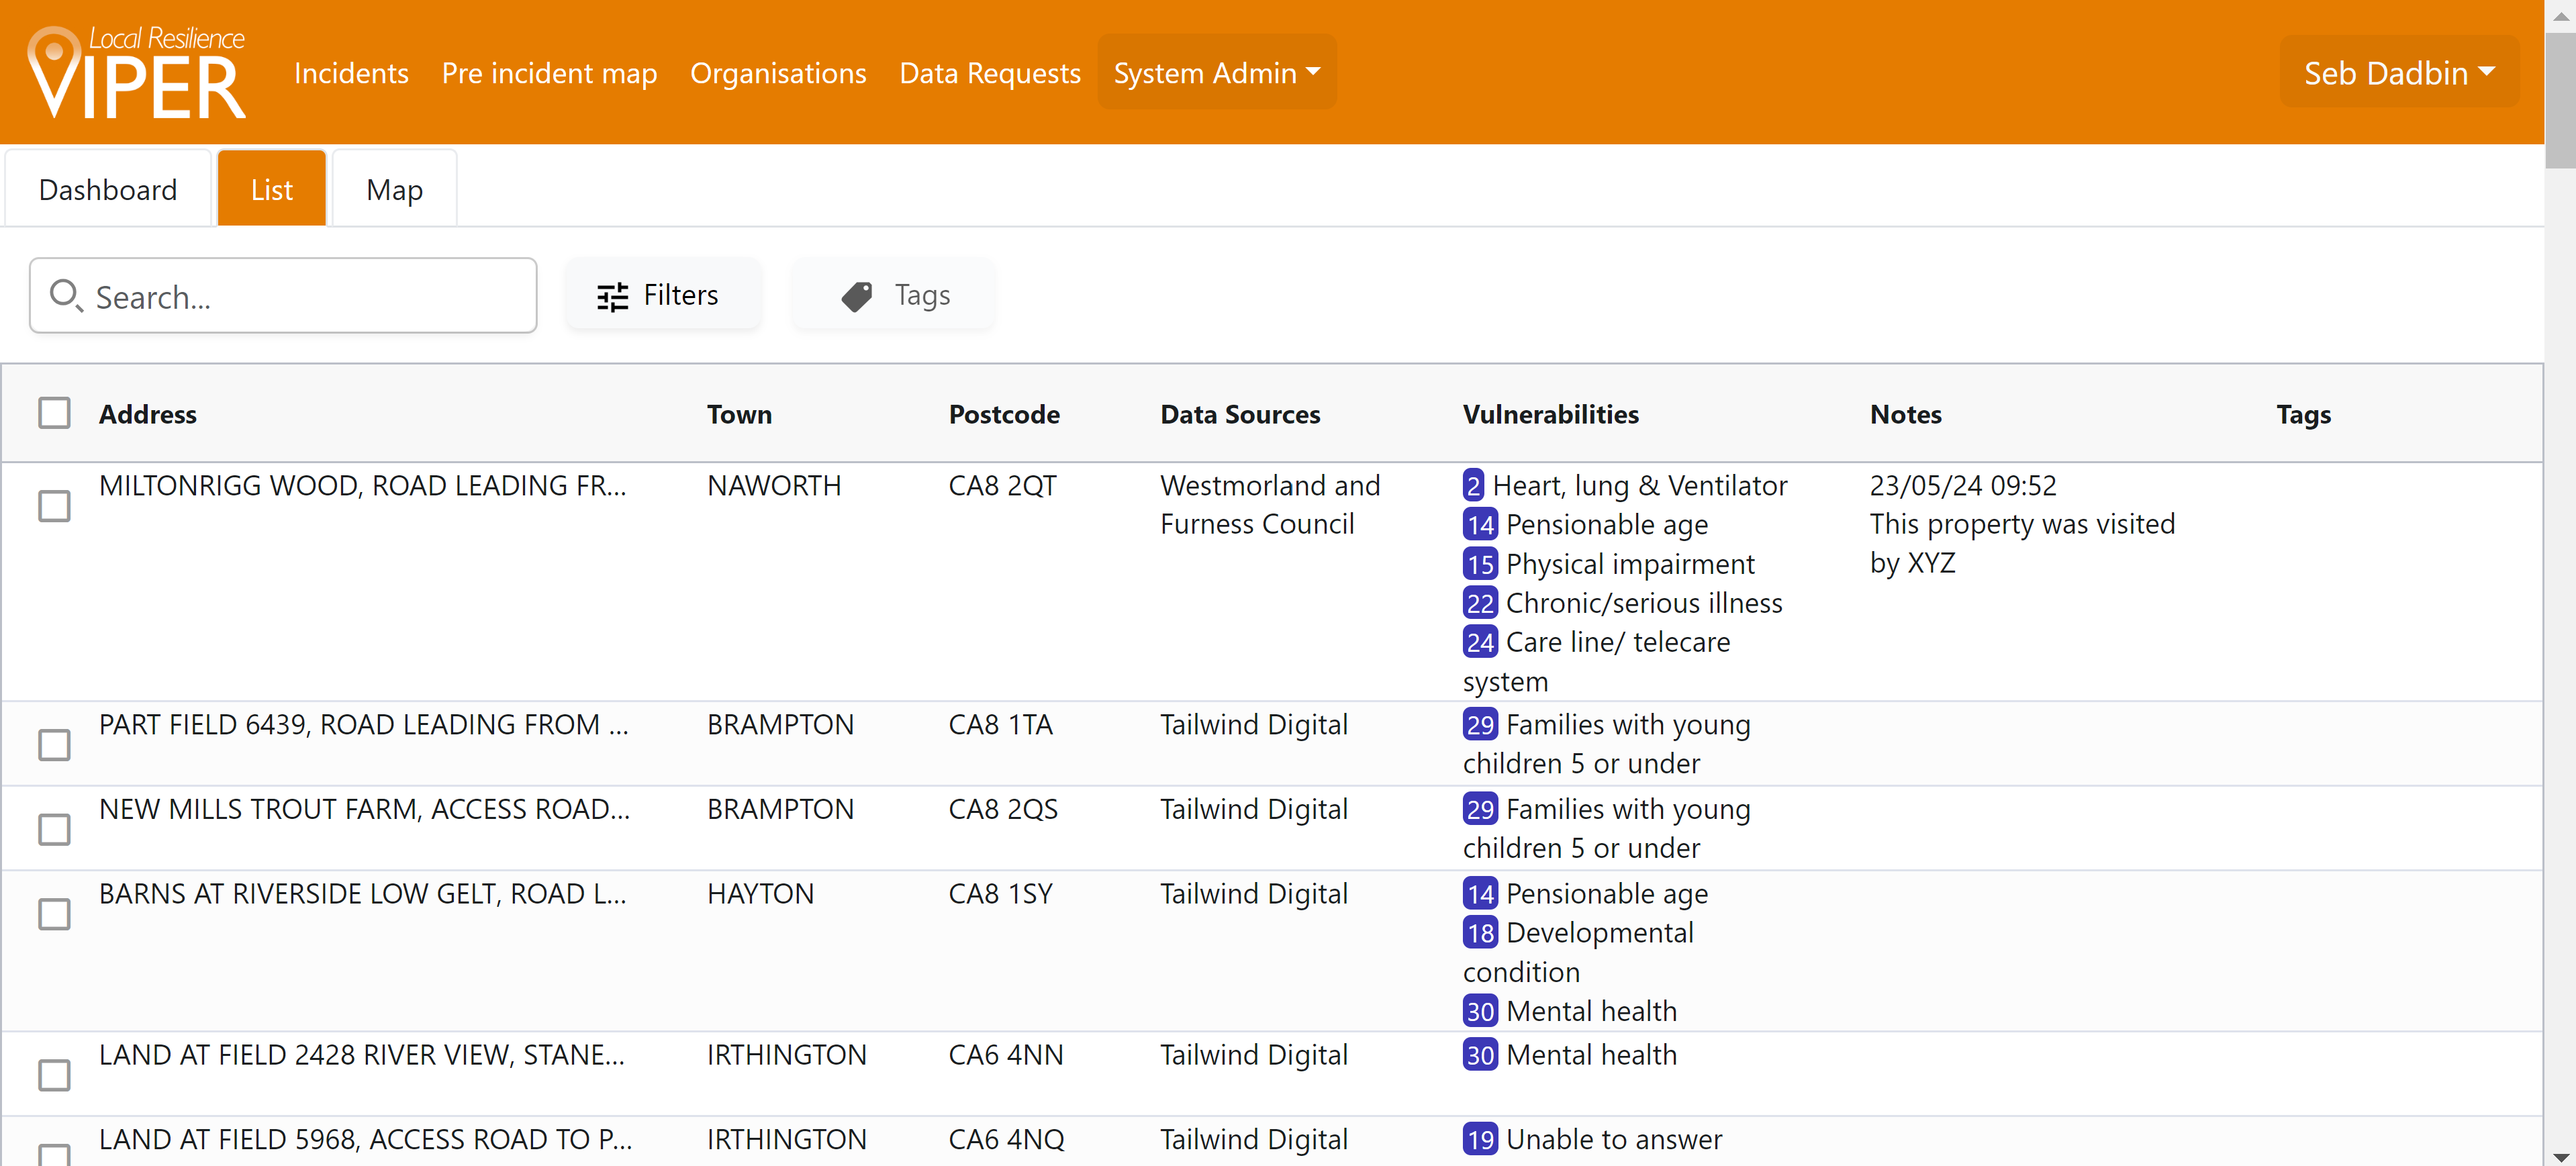This screenshot has height=1166, width=2576.
Task: Check the MILTONRIGG WOOD row checkbox
Action: point(54,506)
